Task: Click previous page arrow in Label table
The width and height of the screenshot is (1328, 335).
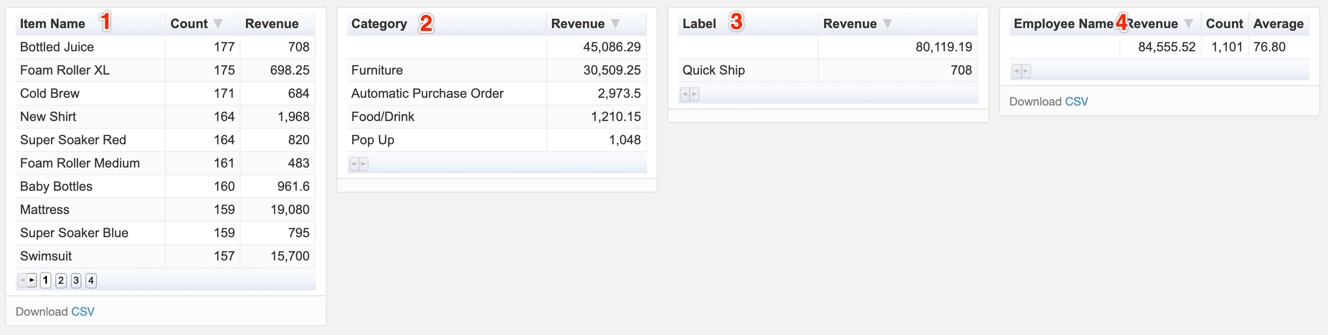Action: [x=685, y=94]
